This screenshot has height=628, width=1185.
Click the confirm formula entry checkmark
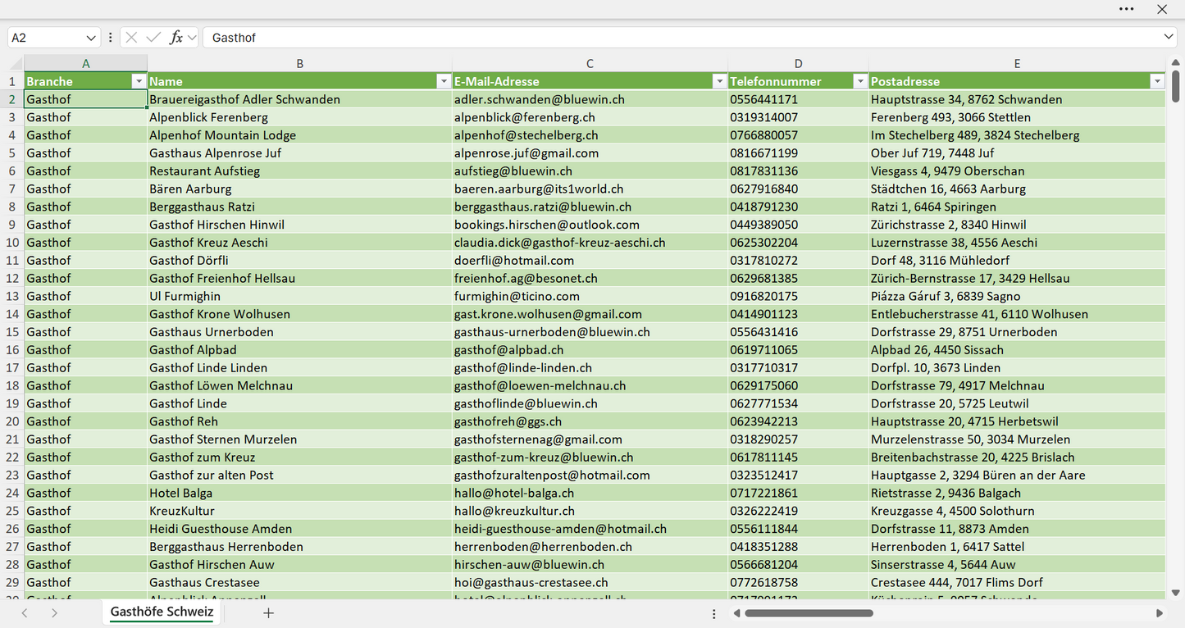click(153, 38)
